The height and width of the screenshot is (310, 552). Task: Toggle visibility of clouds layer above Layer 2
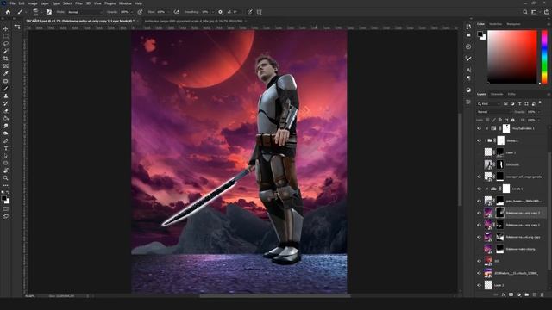coord(479,273)
